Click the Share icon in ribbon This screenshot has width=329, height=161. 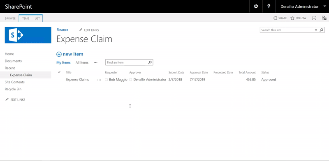(275, 18)
